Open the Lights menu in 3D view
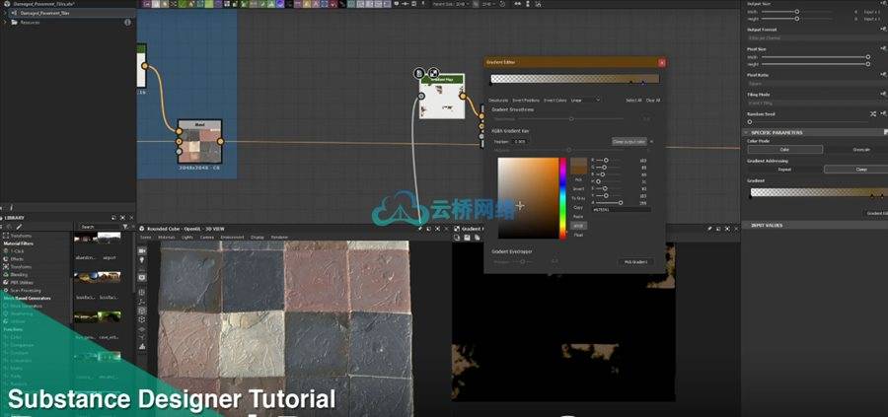The width and height of the screenshot is (888, 417). click(187, 237)
